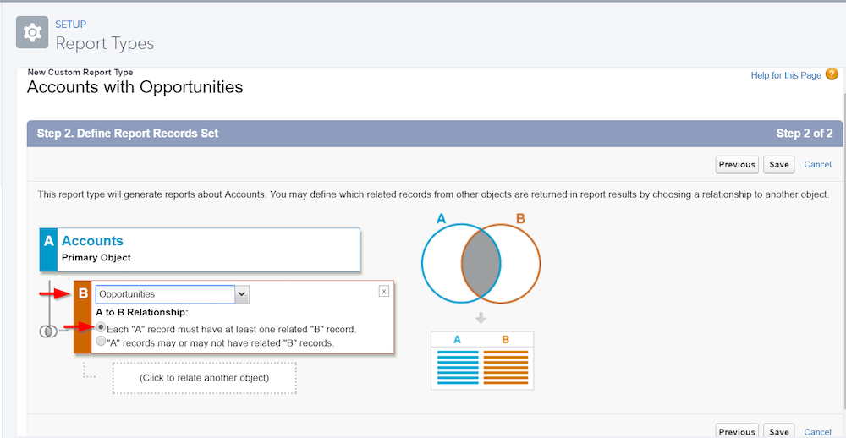Viewport: 846px width, 438px height.
Task: Click the Venn diagram relationship icon
Action: coord(47,331)
